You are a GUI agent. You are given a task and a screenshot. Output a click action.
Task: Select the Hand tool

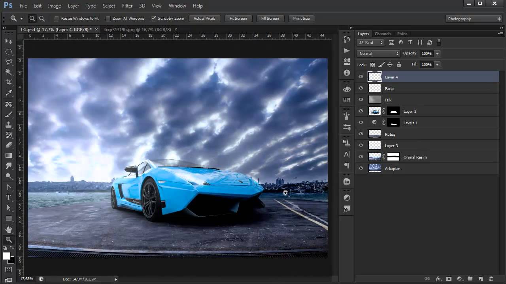coord(9,229)
